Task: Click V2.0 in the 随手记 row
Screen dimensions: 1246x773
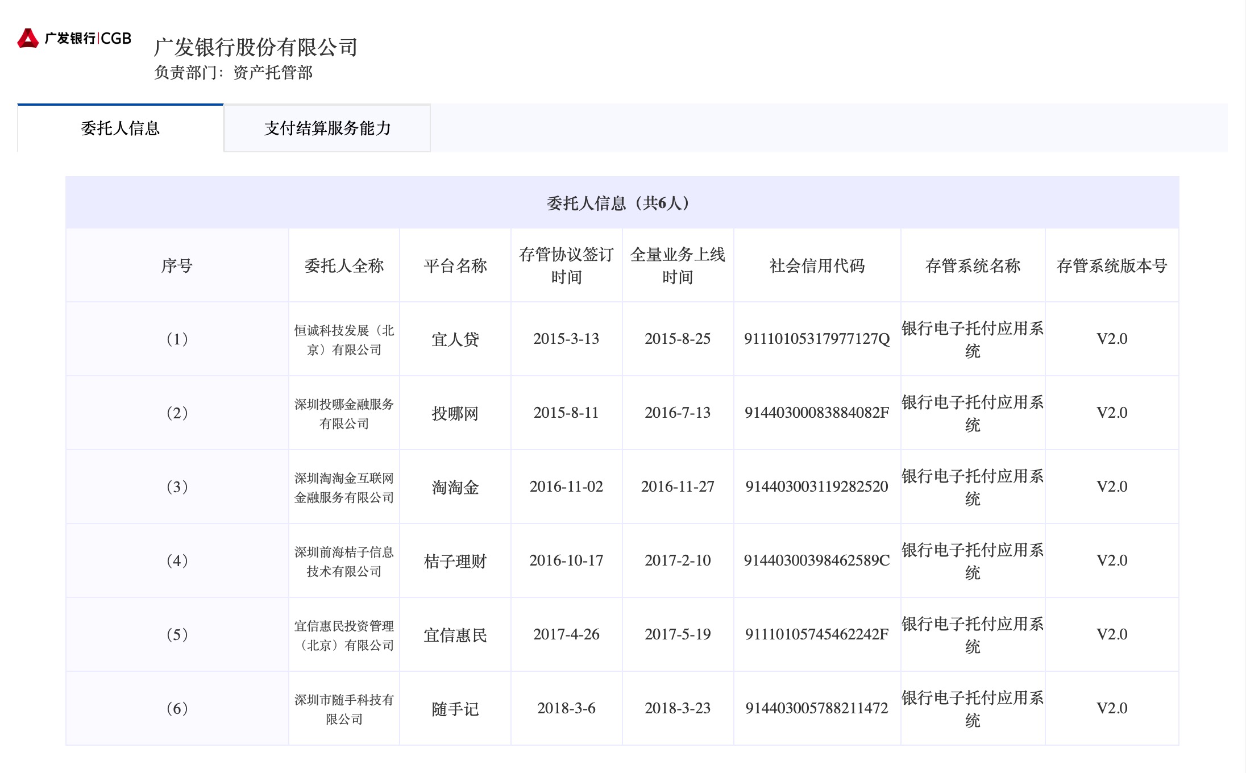Action: (1112, 708)
